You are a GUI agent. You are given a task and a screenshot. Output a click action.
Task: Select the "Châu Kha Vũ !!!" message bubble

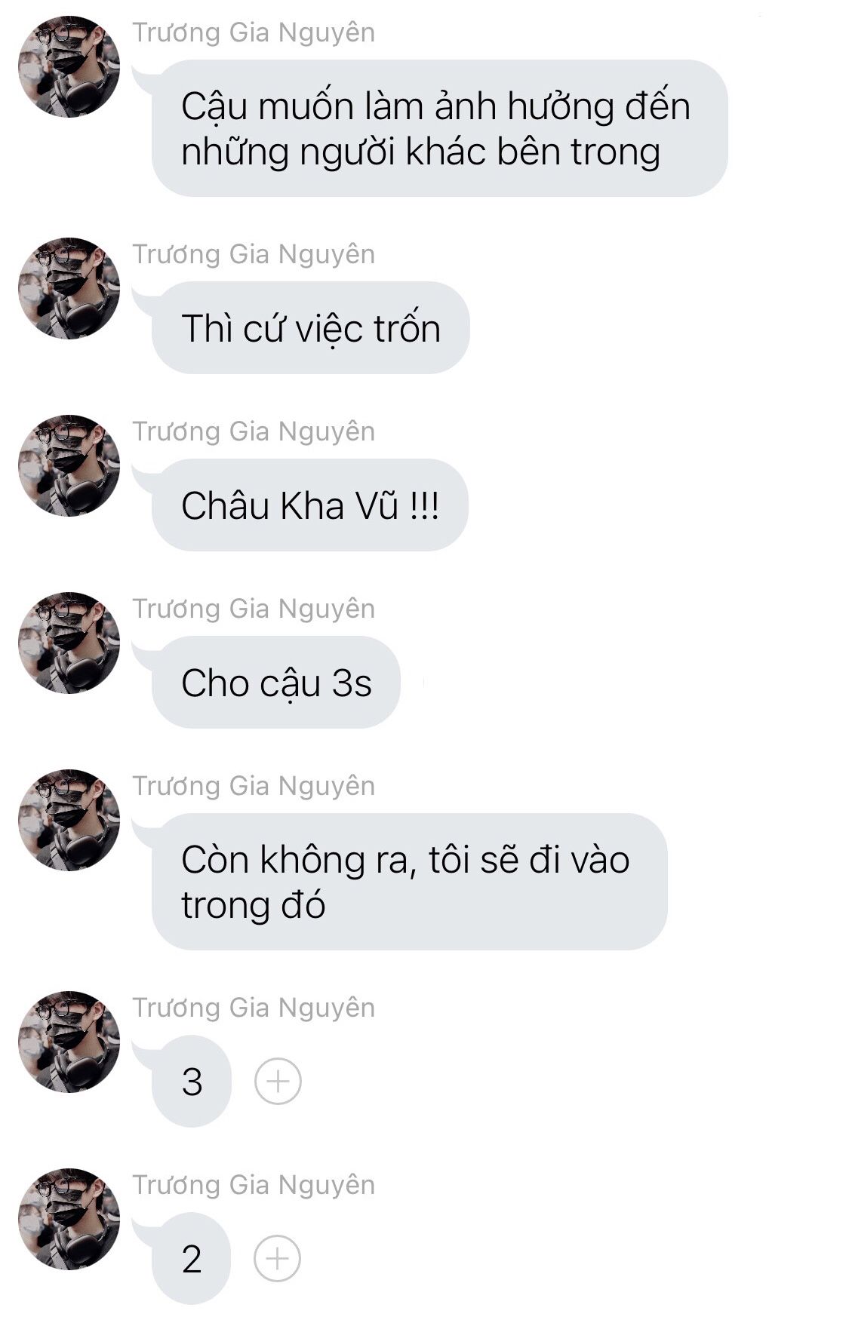point(309,505)
